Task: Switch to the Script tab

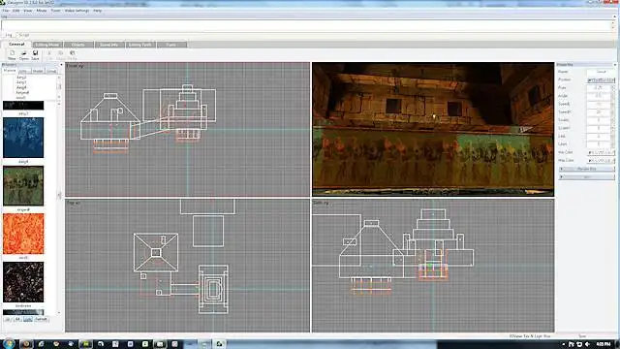Action: point(24,35)
